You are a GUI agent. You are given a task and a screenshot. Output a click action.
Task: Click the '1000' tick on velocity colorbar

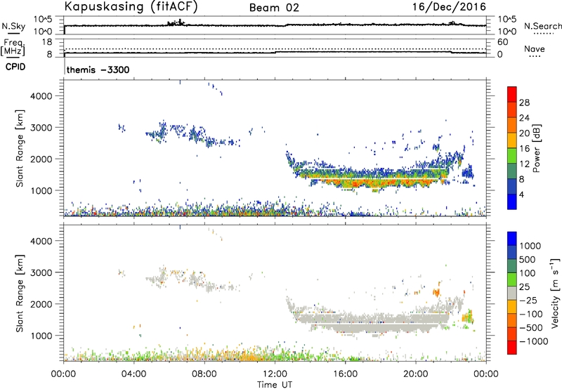pos(530,246)
